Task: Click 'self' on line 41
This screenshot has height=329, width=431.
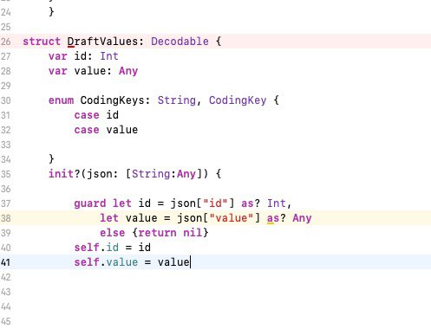Action: 87,262
